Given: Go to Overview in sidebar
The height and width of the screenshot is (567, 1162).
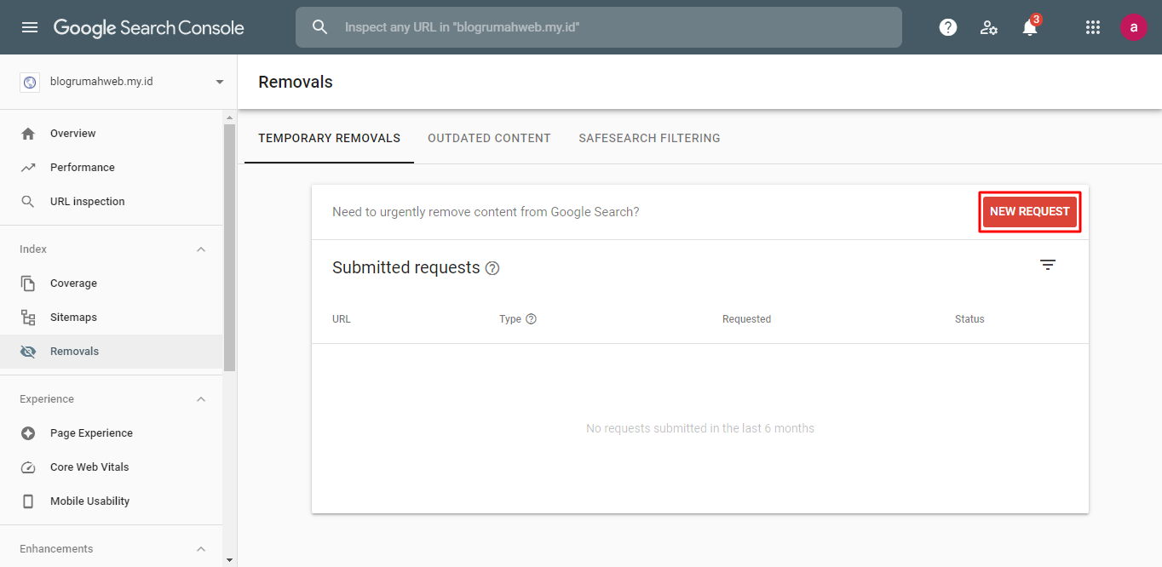Looking at the screenshot, I should (112, 134).
